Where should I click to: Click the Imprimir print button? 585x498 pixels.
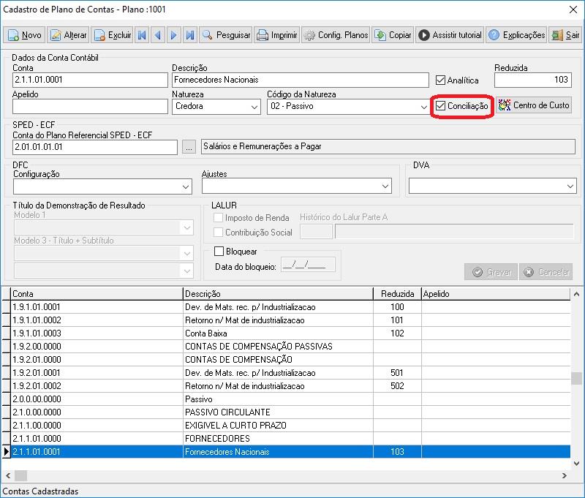277,35
